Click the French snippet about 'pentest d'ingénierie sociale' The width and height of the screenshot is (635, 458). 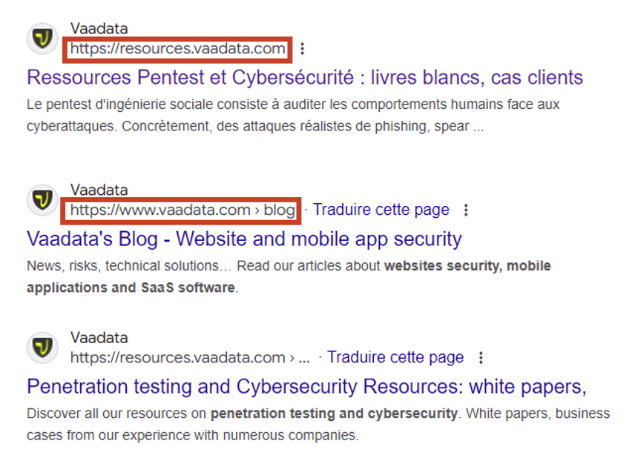pyautogui.click(x=293, y=115)
